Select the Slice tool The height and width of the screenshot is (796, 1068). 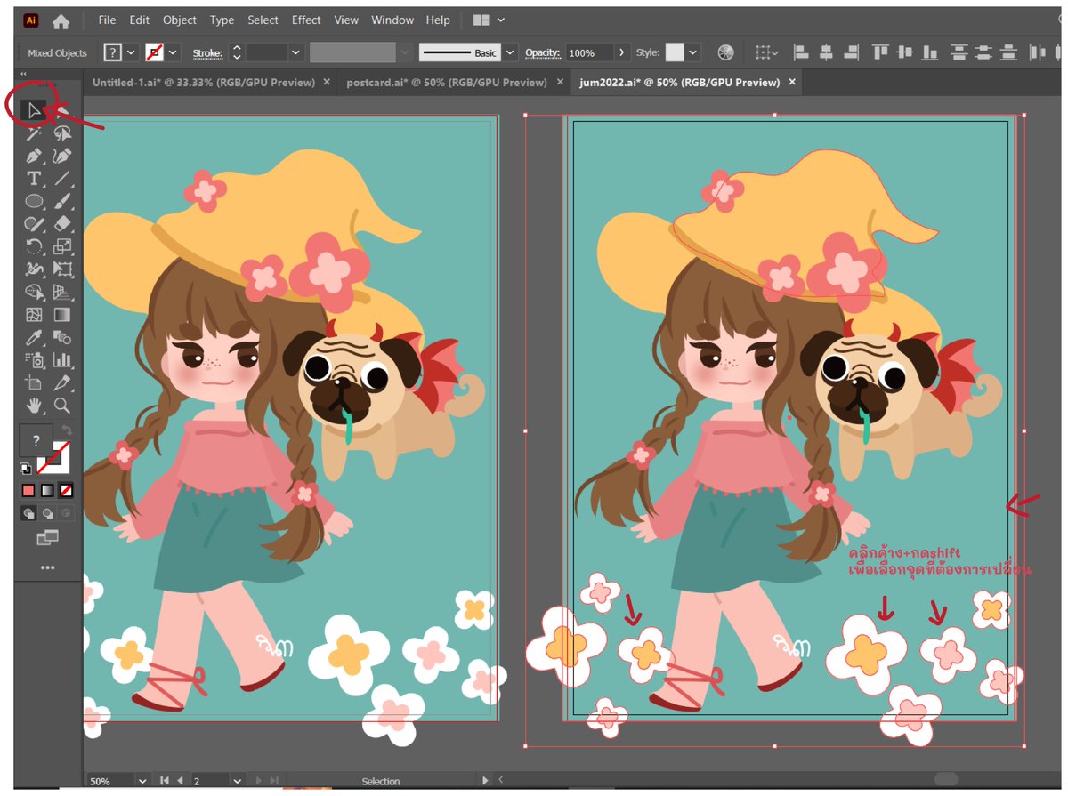coord(62,383)
